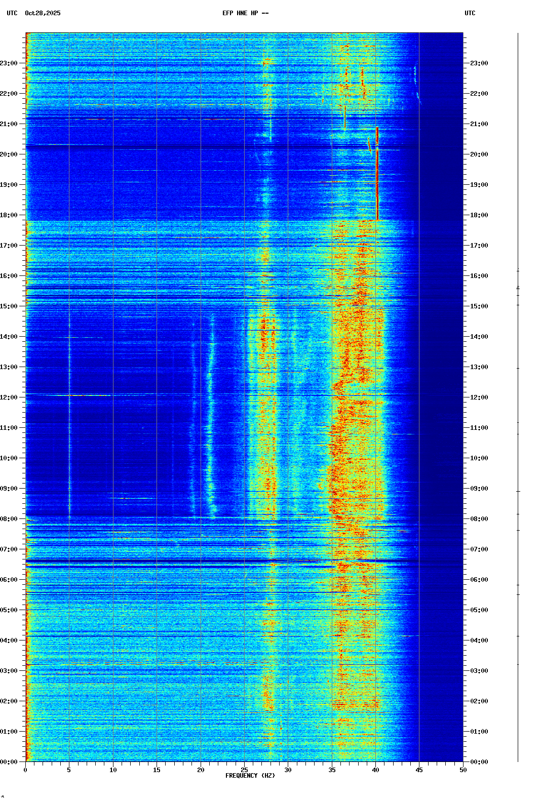The image size is (540, 802).
Task: Click the 04:00 label on left time axis
Action: tap(9, 640)
